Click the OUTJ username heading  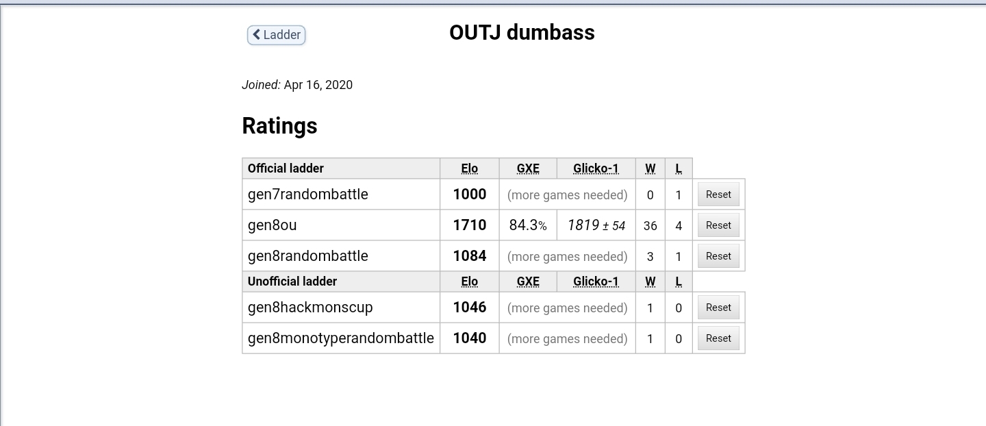522,32
